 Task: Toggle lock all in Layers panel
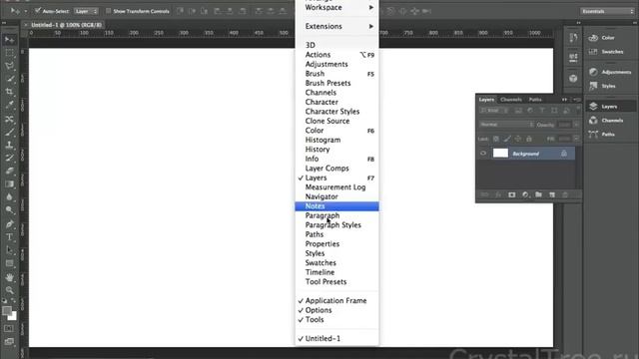tap(529, 139)
